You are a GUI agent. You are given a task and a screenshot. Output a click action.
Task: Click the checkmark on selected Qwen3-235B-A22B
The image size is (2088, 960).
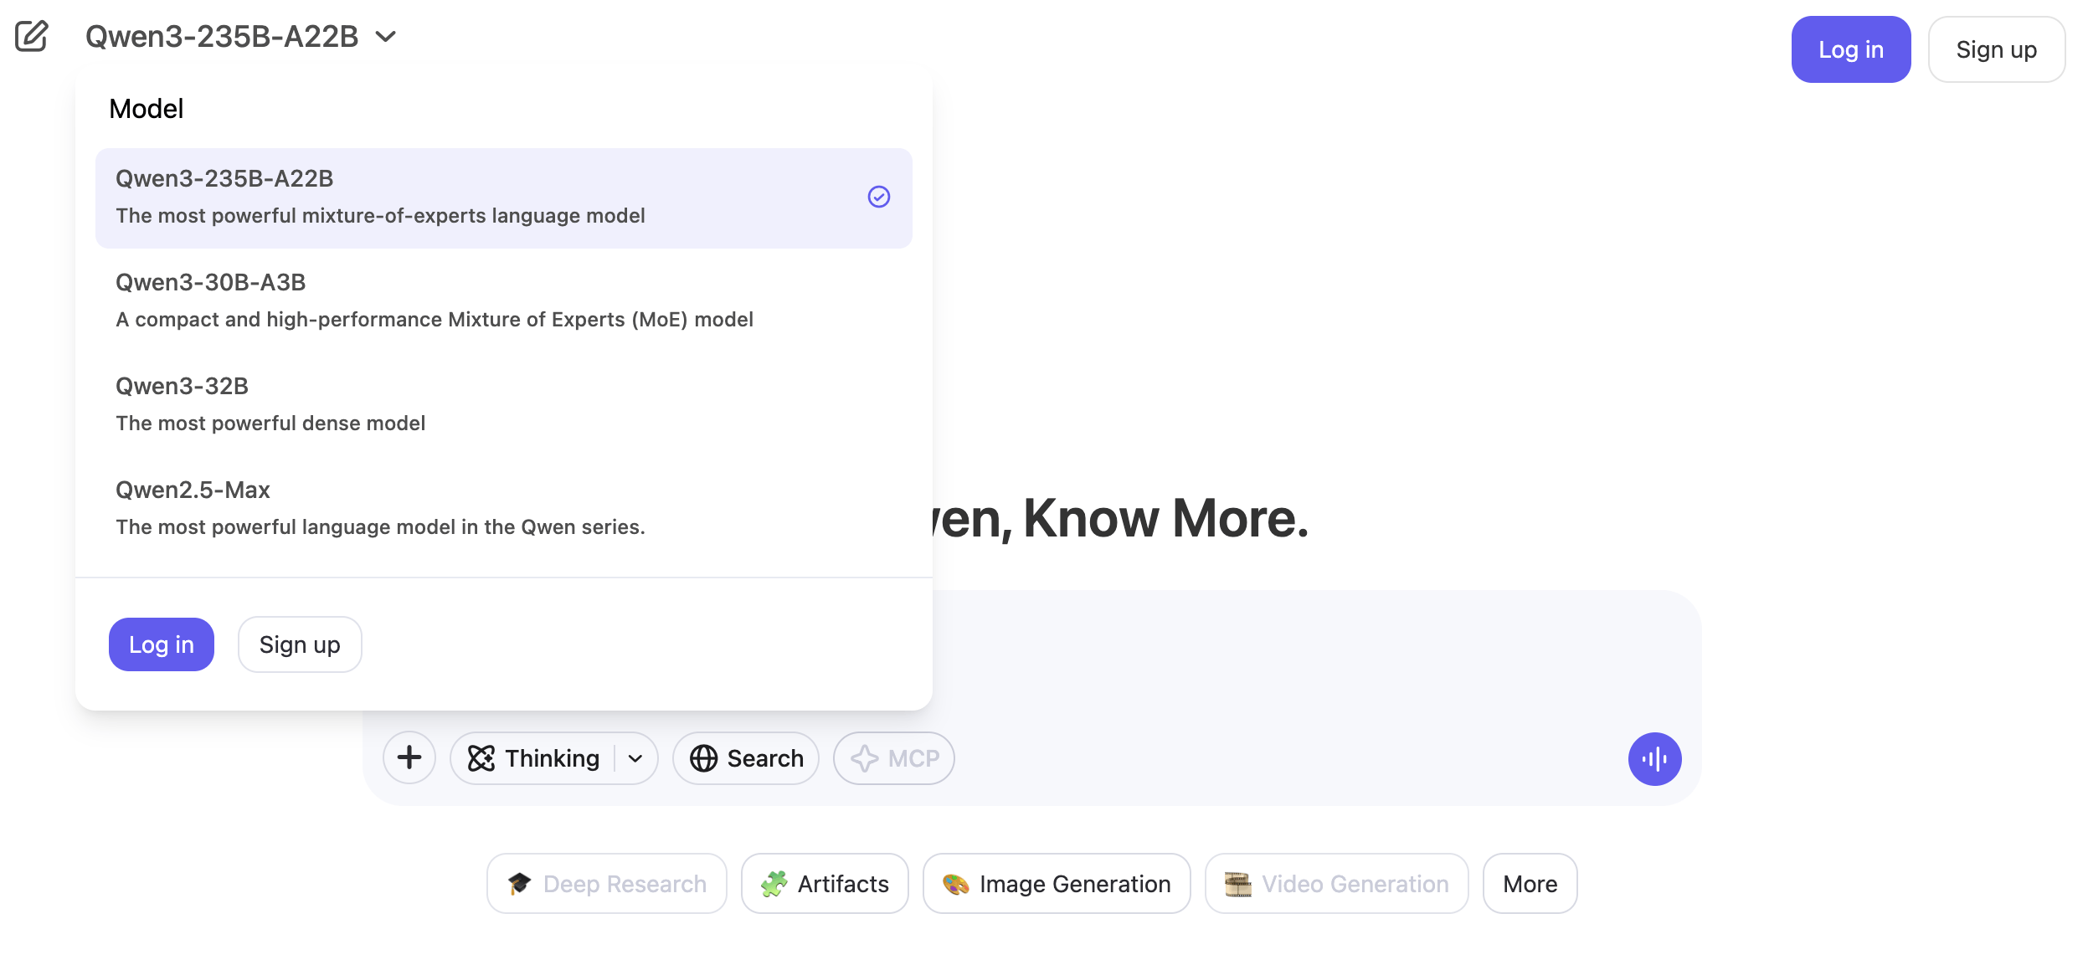click(878, 197)
